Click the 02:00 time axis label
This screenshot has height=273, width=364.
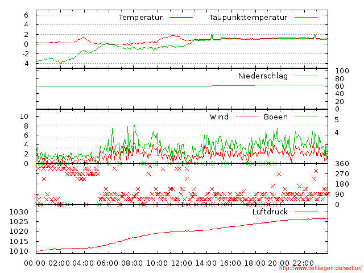[59, 263]
